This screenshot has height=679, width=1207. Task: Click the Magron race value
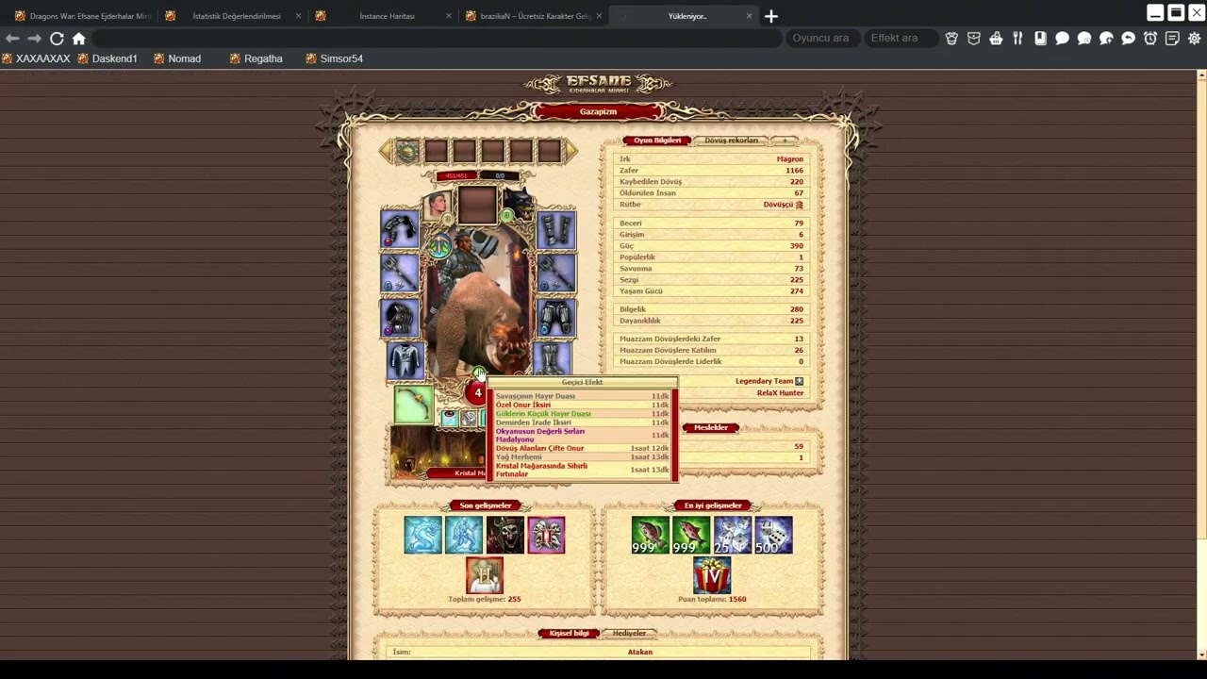790,159
